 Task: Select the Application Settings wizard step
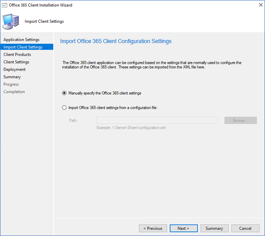[22, 40]
